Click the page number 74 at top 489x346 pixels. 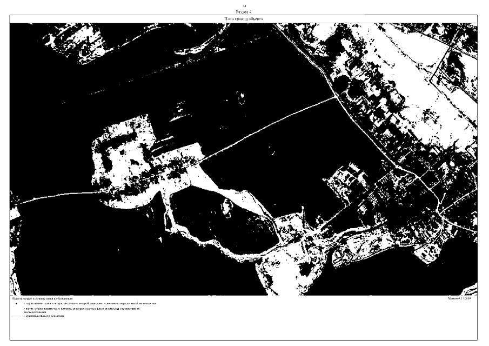(244, 5)
